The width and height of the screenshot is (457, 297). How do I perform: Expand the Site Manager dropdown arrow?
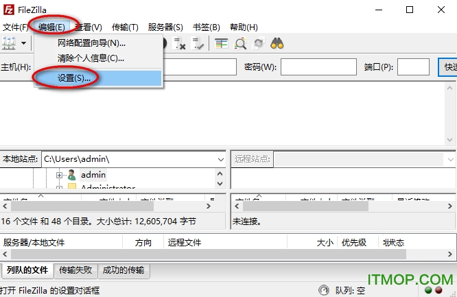[x=23, y=43]
